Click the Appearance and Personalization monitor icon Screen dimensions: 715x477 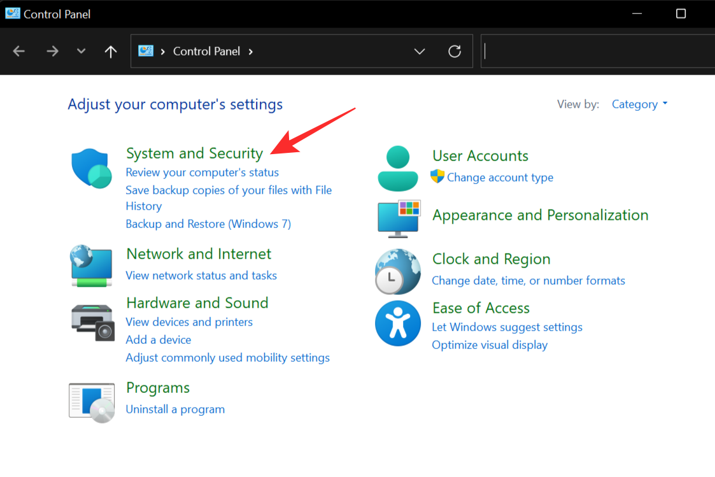point(398,218)
